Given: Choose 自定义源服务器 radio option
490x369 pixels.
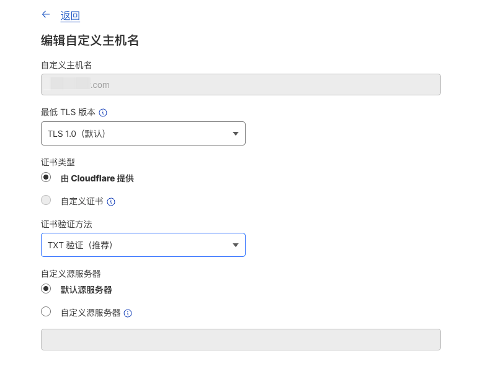Looking at the screenshot, I should point(46,311).
